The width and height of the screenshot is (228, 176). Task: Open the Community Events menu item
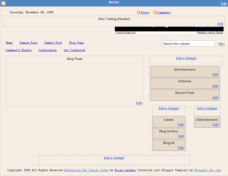tap(18, 50)
